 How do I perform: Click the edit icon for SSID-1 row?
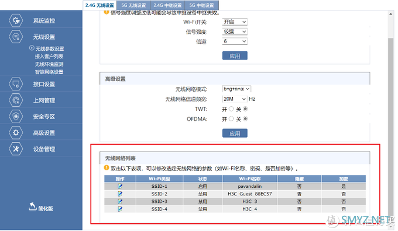click(120, 186)
